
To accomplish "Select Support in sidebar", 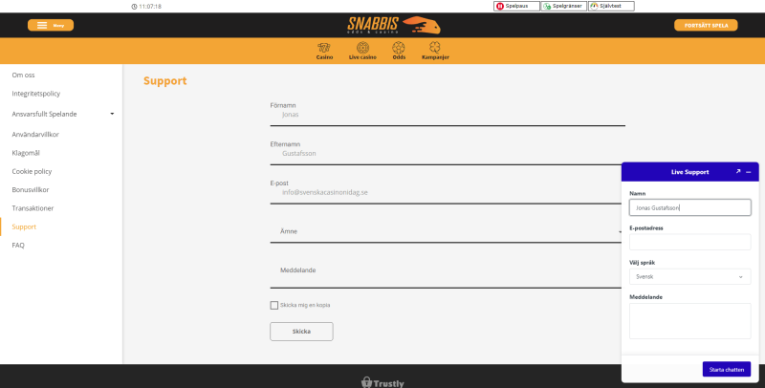I will [x=24, y=226].
